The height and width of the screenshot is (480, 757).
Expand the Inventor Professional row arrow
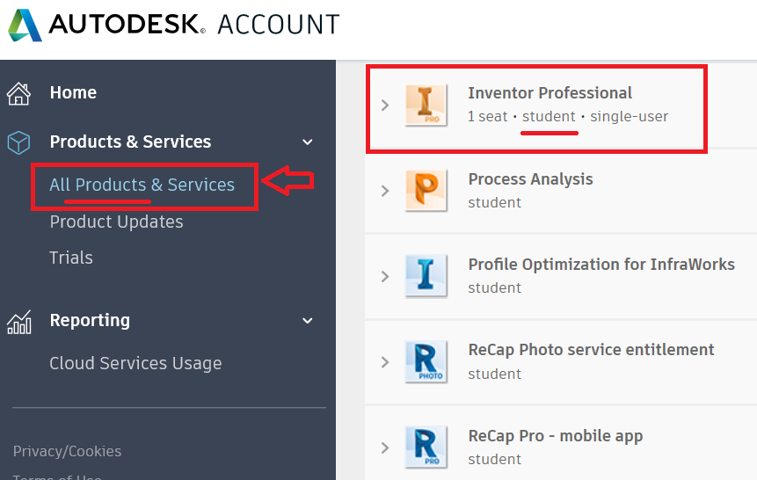click(x=385, y=105)
